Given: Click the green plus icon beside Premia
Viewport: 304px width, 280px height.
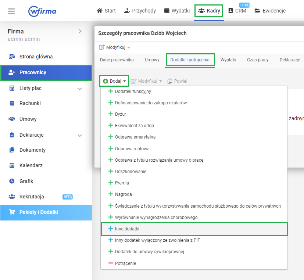Looking at the screenshot, I should 111,183.
